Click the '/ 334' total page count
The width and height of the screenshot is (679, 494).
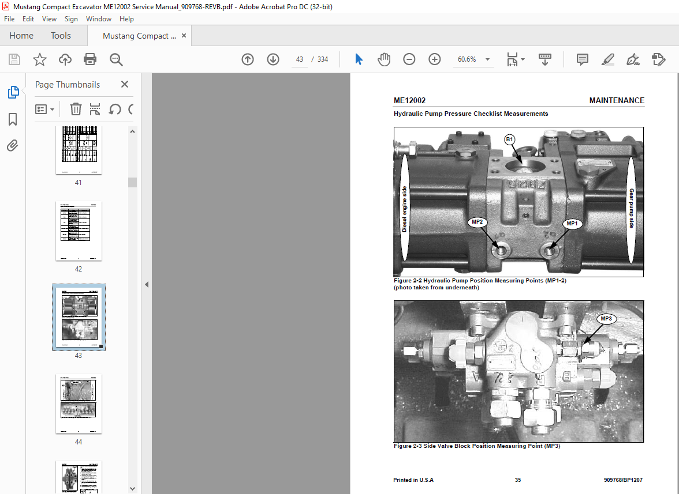(320, 59)
